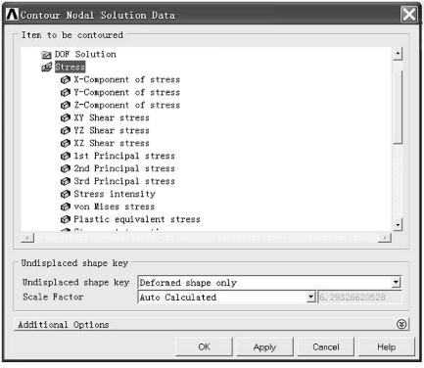Click the XZ Shear stress cube icon
The width and height of the screenshot is (424, 368).
(66, 144)
